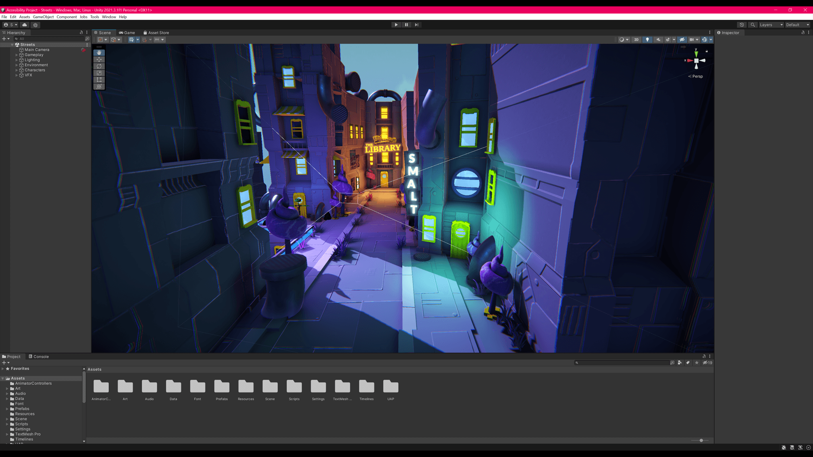Viewport: 813px width, 457px height.
Task: Expand the Environment object in Hierarchy
Action: tap(16, 65)
